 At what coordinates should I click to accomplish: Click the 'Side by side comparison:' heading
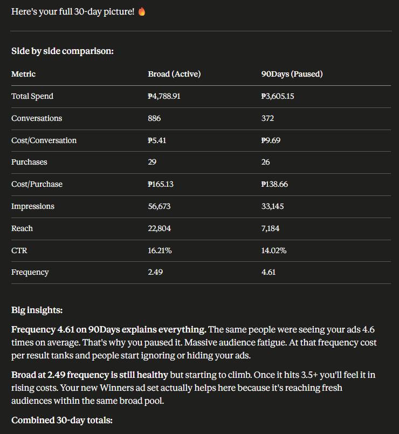click(x=63, y=51)
